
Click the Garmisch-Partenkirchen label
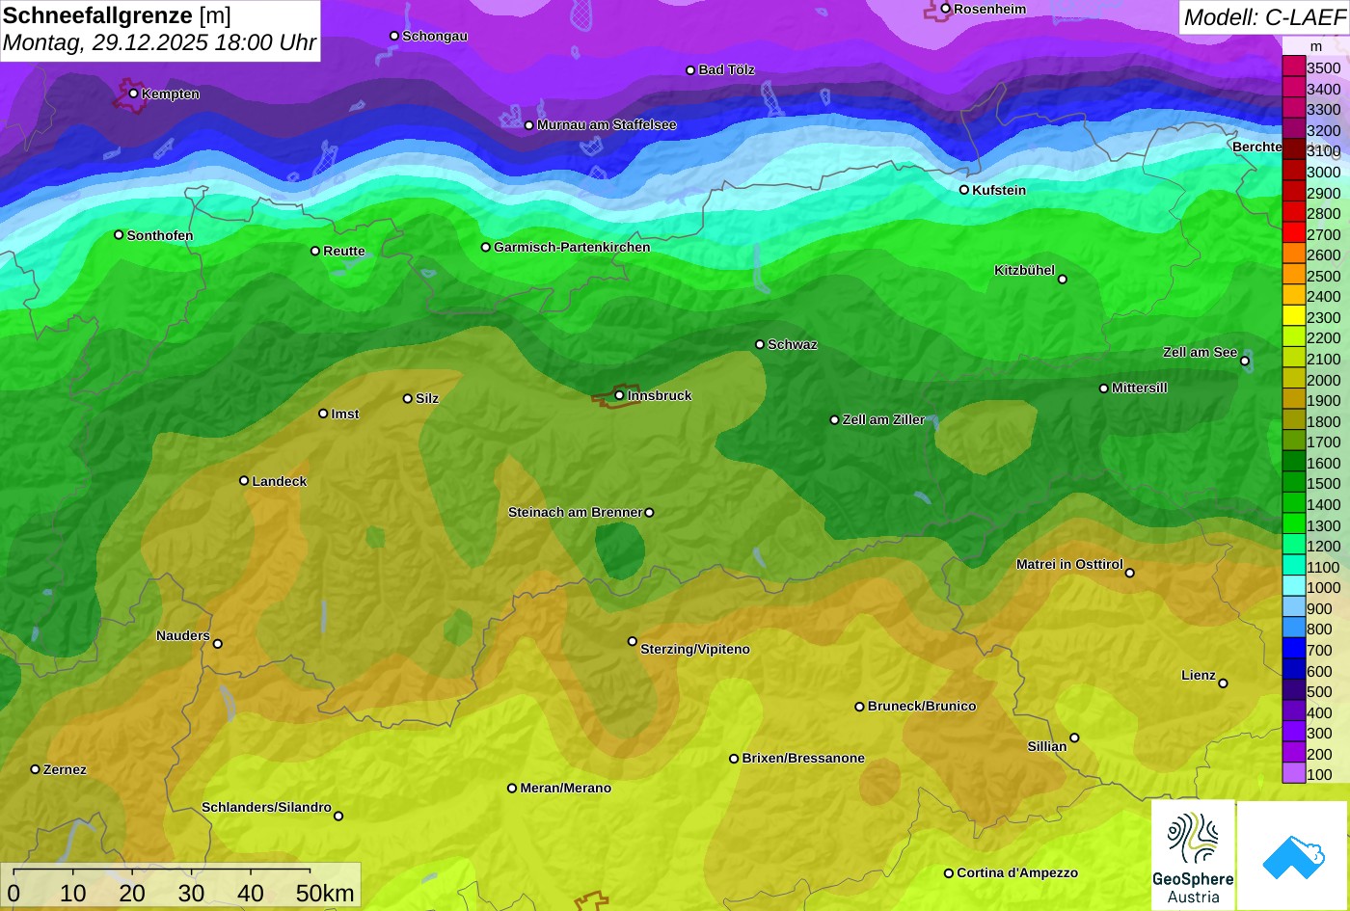(x=572, y=247)
